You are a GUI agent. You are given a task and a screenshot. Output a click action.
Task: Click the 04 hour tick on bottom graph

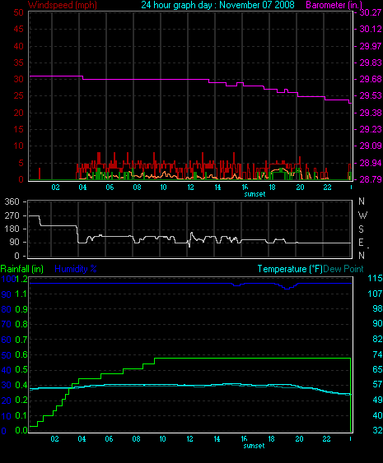82,439
